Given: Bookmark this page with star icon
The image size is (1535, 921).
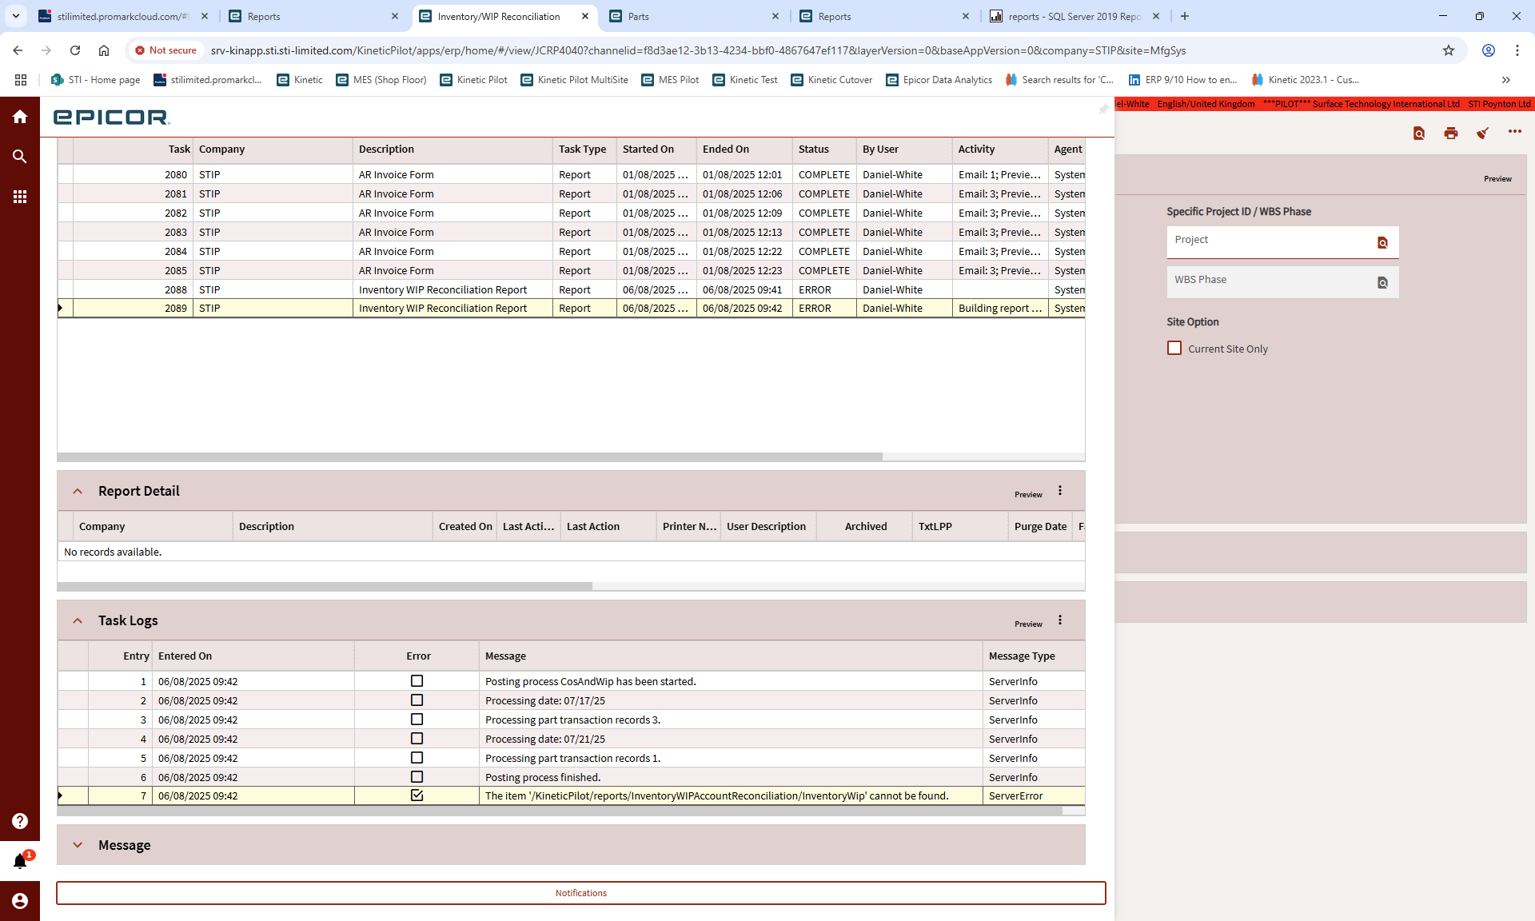Looking at the screenshot, I should point(1449,50).
